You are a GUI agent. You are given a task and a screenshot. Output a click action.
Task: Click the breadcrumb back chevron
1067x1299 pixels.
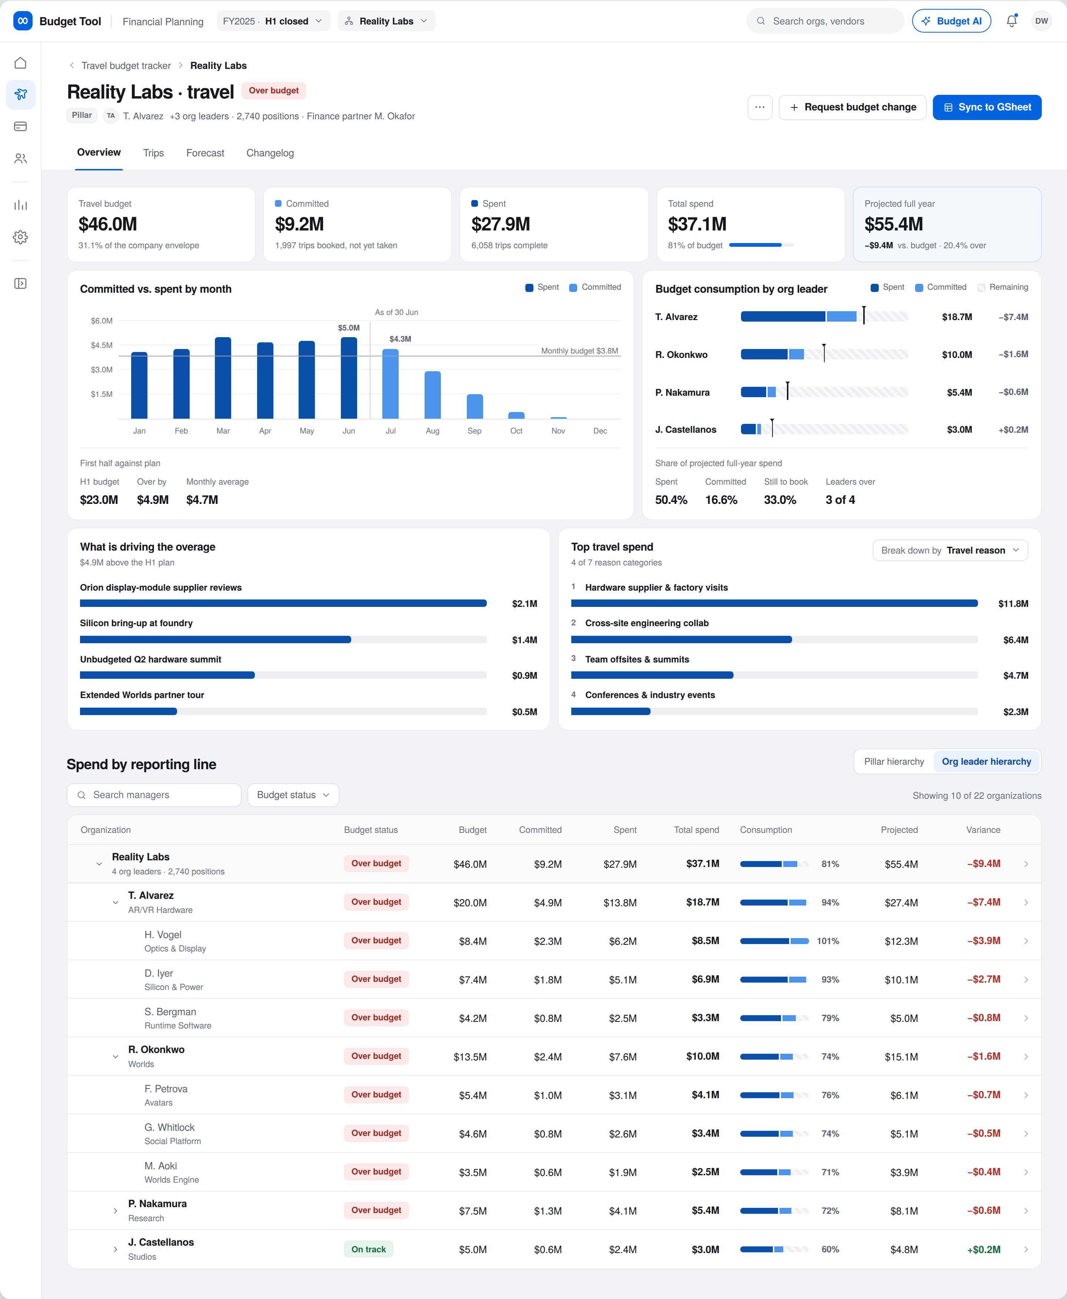tap(72, 65)
